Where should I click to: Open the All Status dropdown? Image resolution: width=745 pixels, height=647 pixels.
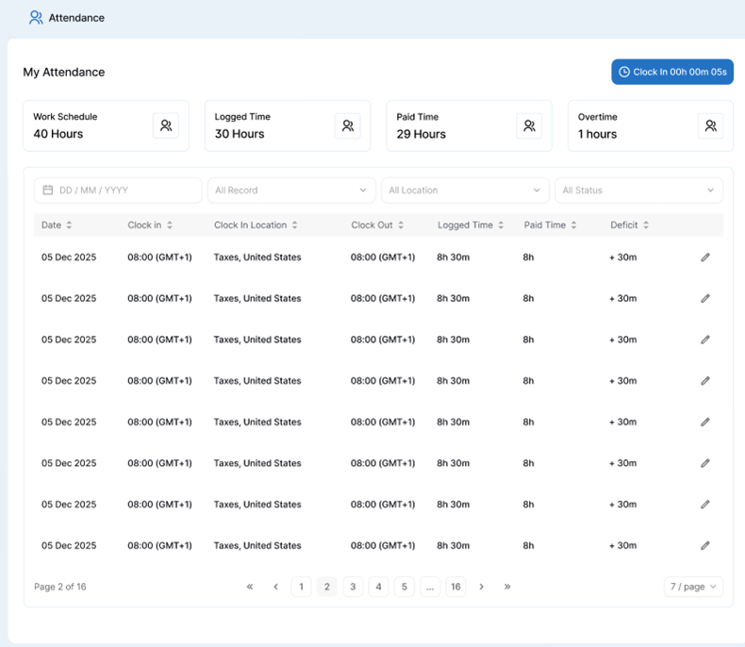pyautogui.click(x=639, y=191)
